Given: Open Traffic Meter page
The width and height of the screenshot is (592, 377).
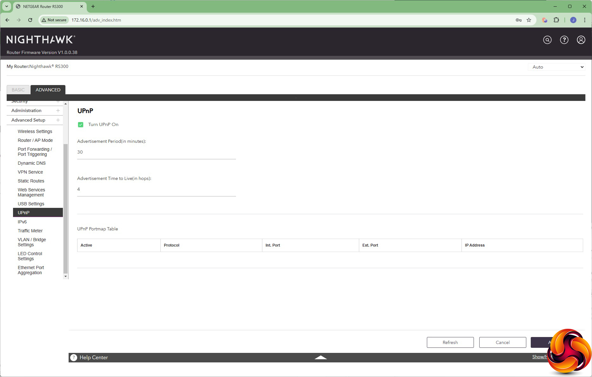Looking at the screenshot, I should coord(30,231).
